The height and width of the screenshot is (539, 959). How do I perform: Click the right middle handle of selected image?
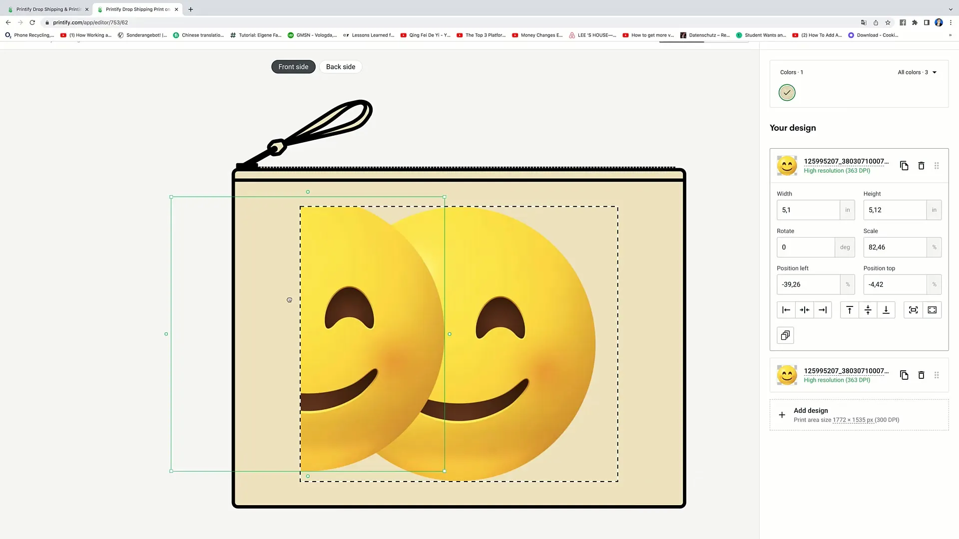pyautogui.click(x=450, y=334)
